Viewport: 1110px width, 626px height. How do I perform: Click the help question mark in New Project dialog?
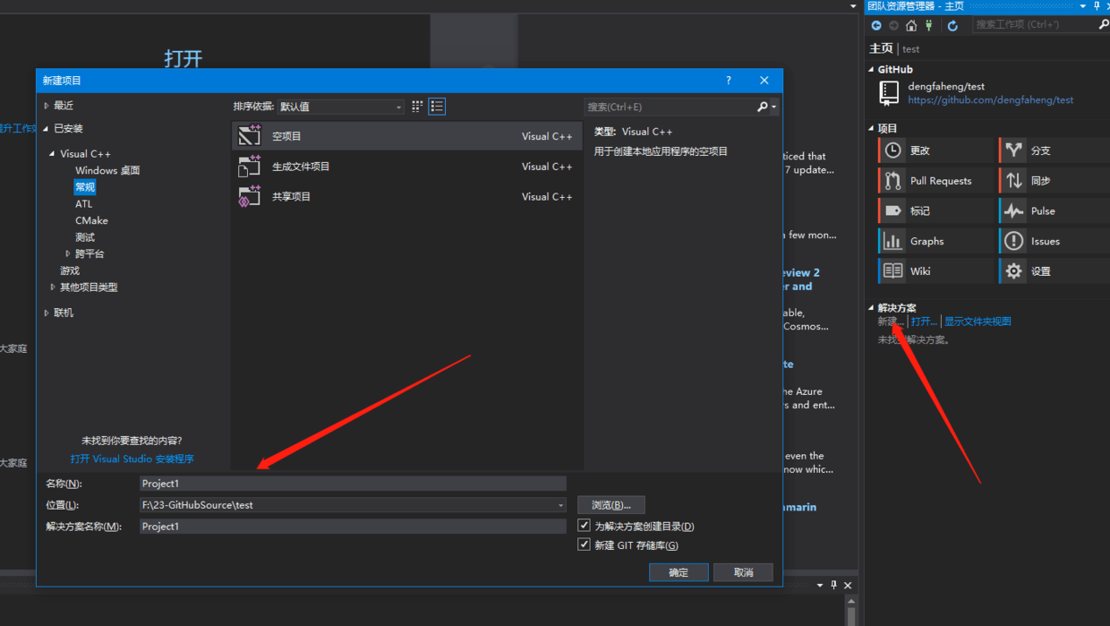coord(728,81)
